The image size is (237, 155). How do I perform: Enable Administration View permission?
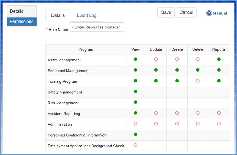[136, 124]
